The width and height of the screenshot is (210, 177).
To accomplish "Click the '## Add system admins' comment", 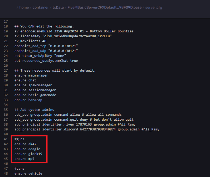I will point(34,110).
